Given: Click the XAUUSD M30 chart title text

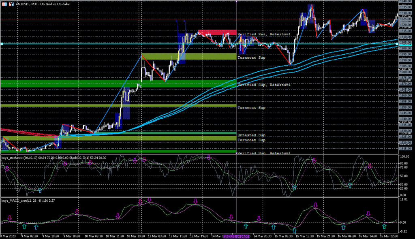Looking at the screenshot, I should [x=43, y=3].
